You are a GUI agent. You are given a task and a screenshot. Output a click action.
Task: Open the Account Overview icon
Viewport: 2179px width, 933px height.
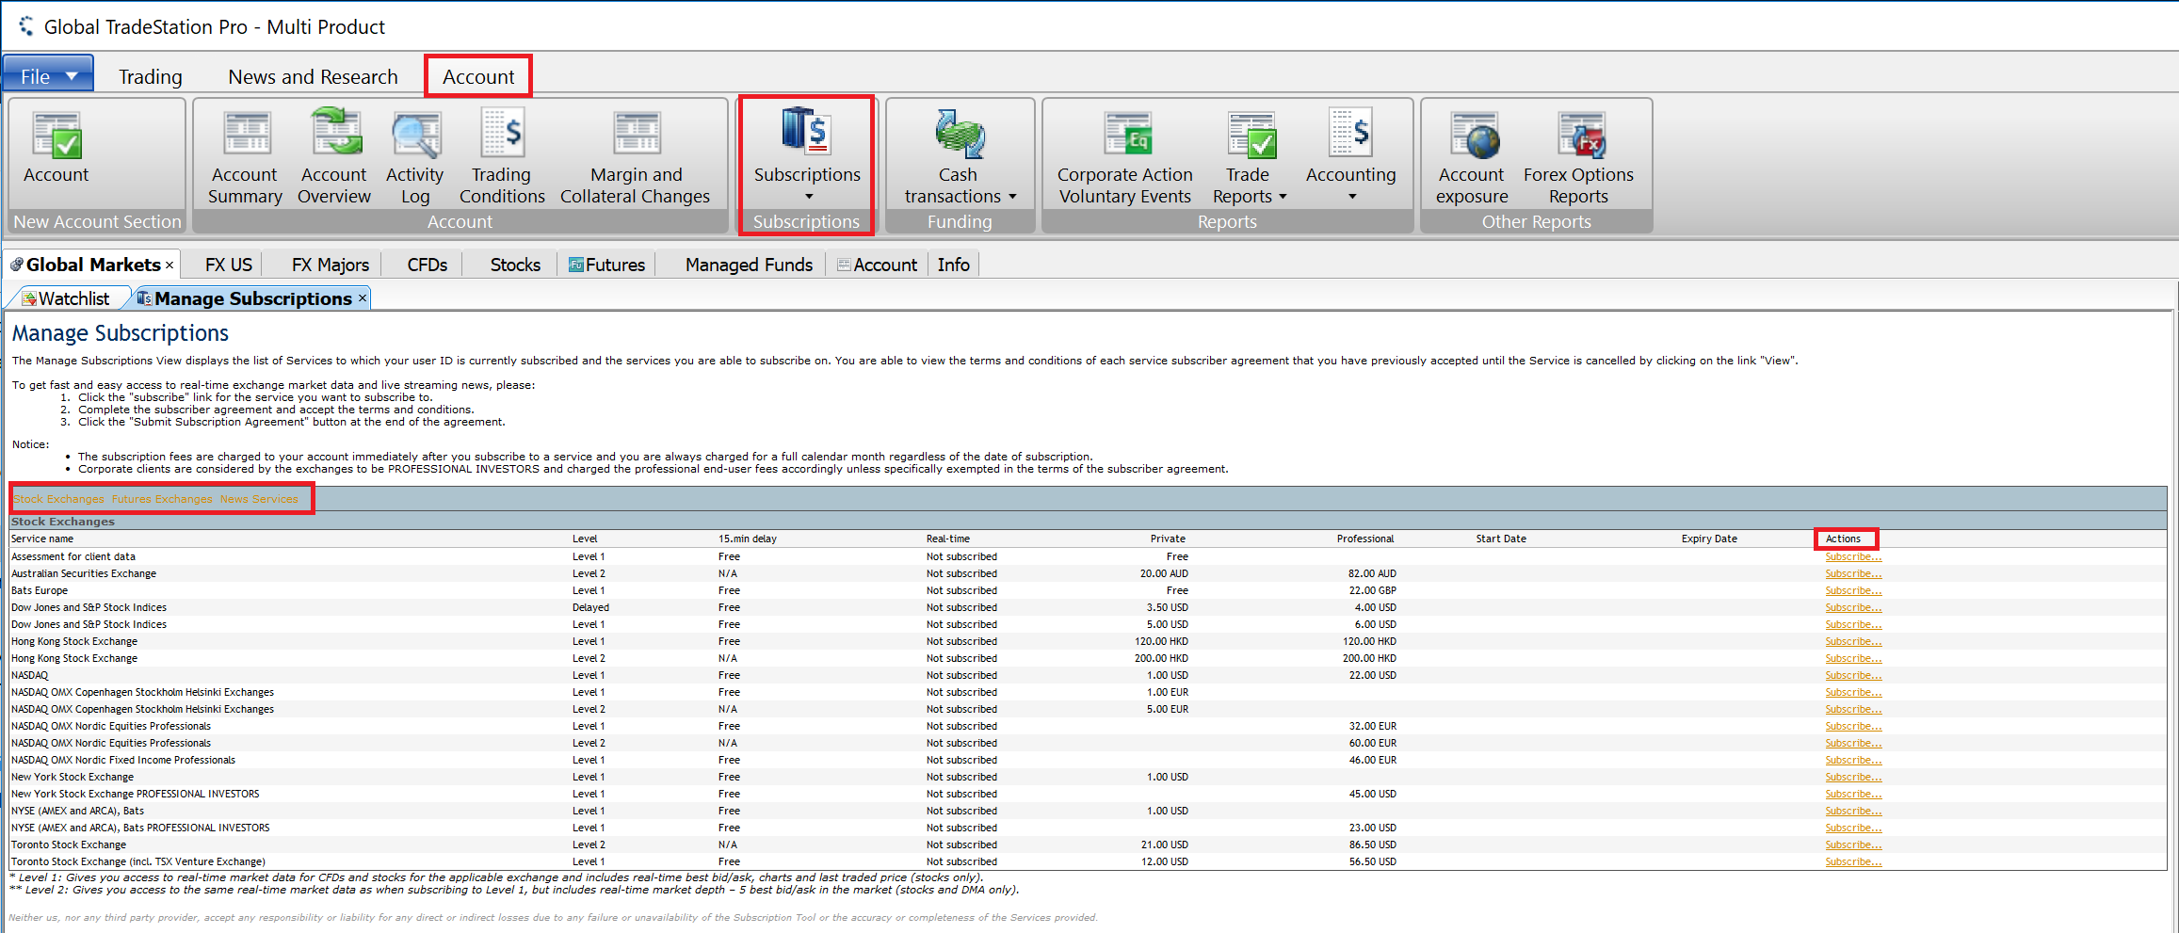336,132
